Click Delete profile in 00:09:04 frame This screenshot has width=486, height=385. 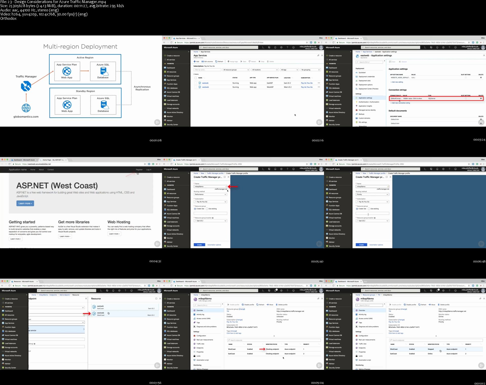pyautogui.click(x=281, y=305)
